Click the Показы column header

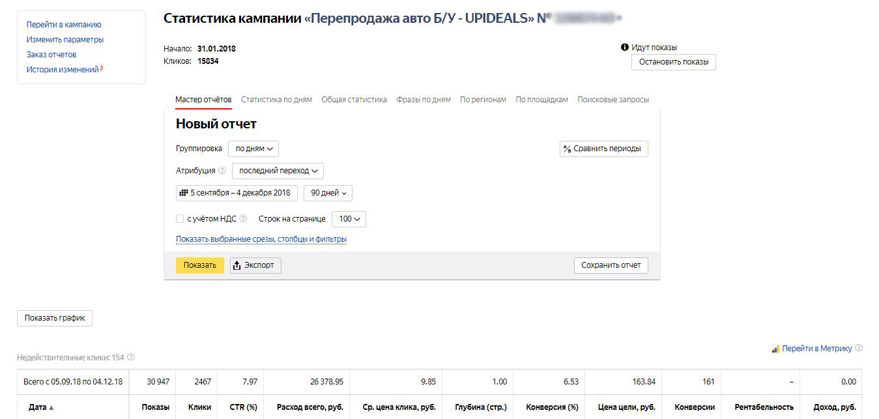coord(155,407)
